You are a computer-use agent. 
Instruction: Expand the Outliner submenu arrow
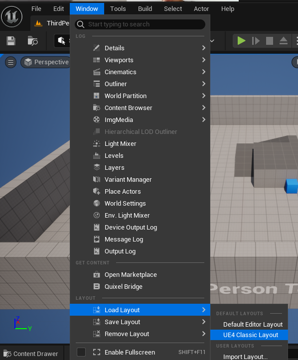pyautogui.click(x=204, y=84)
